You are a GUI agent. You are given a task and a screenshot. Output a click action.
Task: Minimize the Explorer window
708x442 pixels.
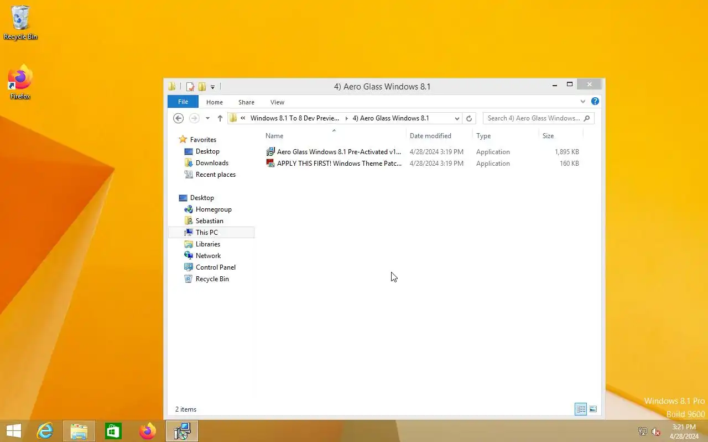[555, 85]
